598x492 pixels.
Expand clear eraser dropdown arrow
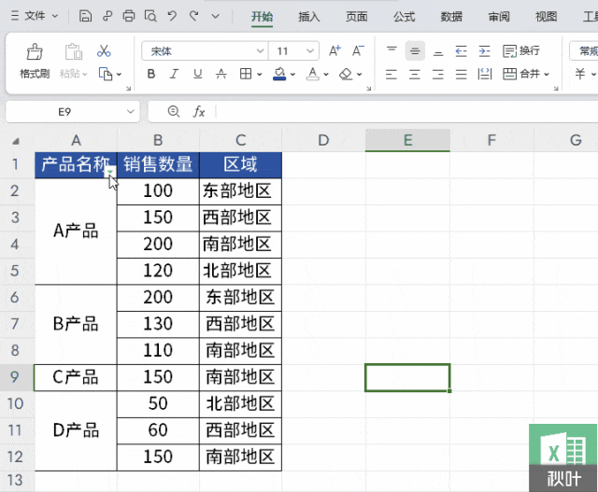click(x=359, y=75)
